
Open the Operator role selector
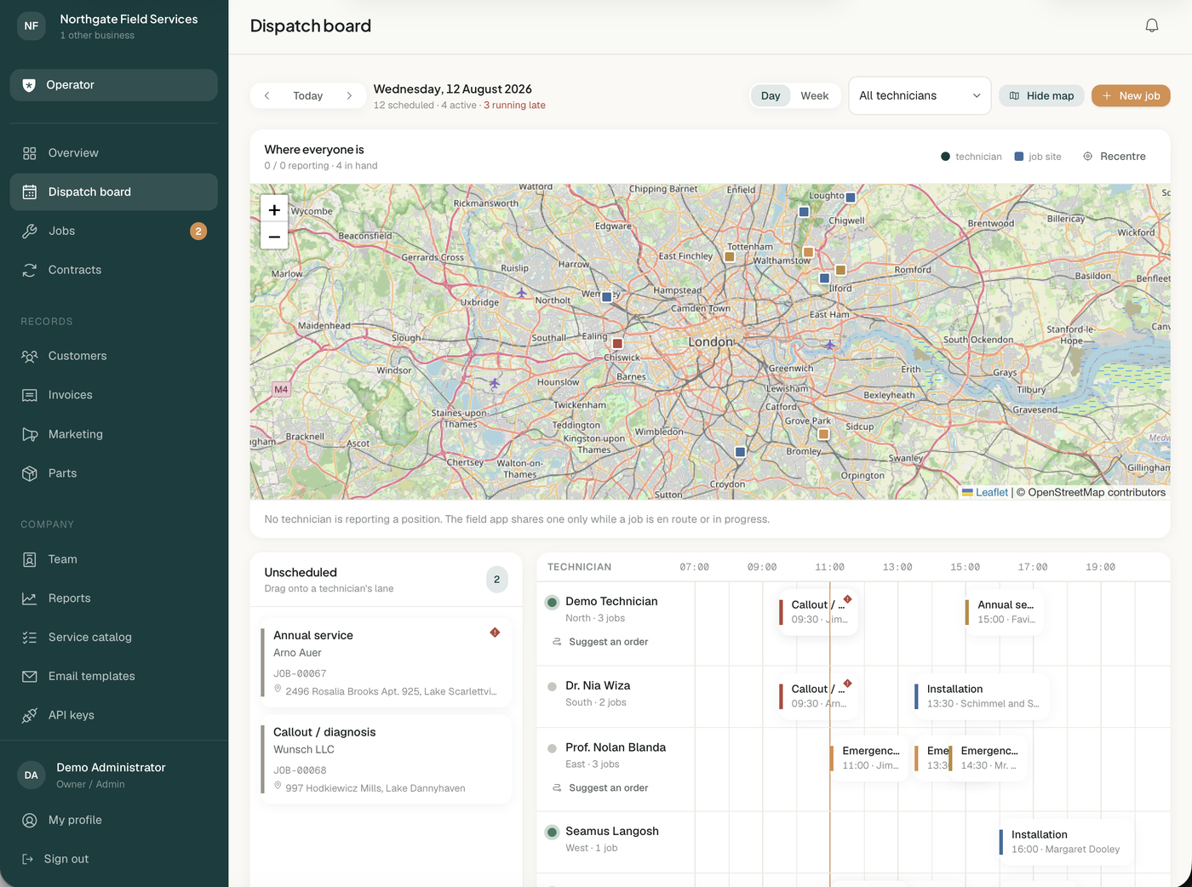tap(114, 85)
